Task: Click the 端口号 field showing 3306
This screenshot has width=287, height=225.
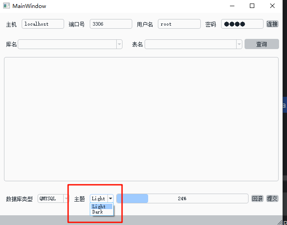Action: pyautogui.click(x=111, y=24)
